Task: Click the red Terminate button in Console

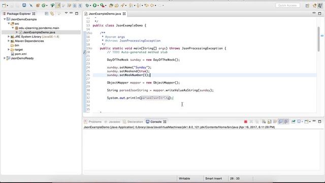Action: pos(246,122)
